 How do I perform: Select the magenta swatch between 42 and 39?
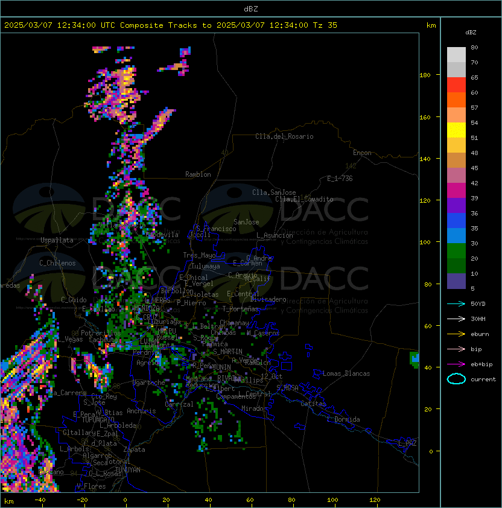[456, 191]
